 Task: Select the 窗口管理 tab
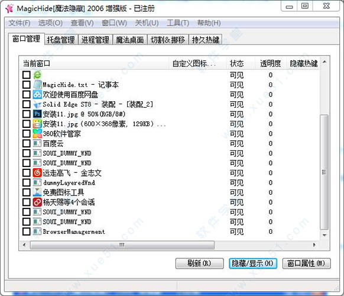(27, 39)
